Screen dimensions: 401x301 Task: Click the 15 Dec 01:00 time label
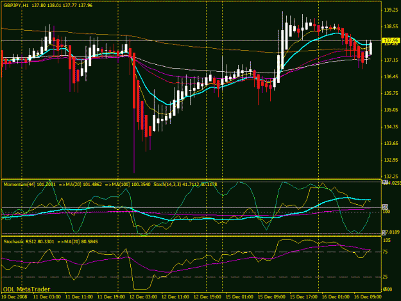[239, 297]
